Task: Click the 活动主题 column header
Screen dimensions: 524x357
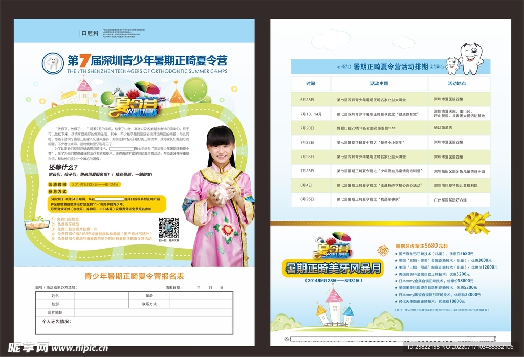Action: coord(379,83)
